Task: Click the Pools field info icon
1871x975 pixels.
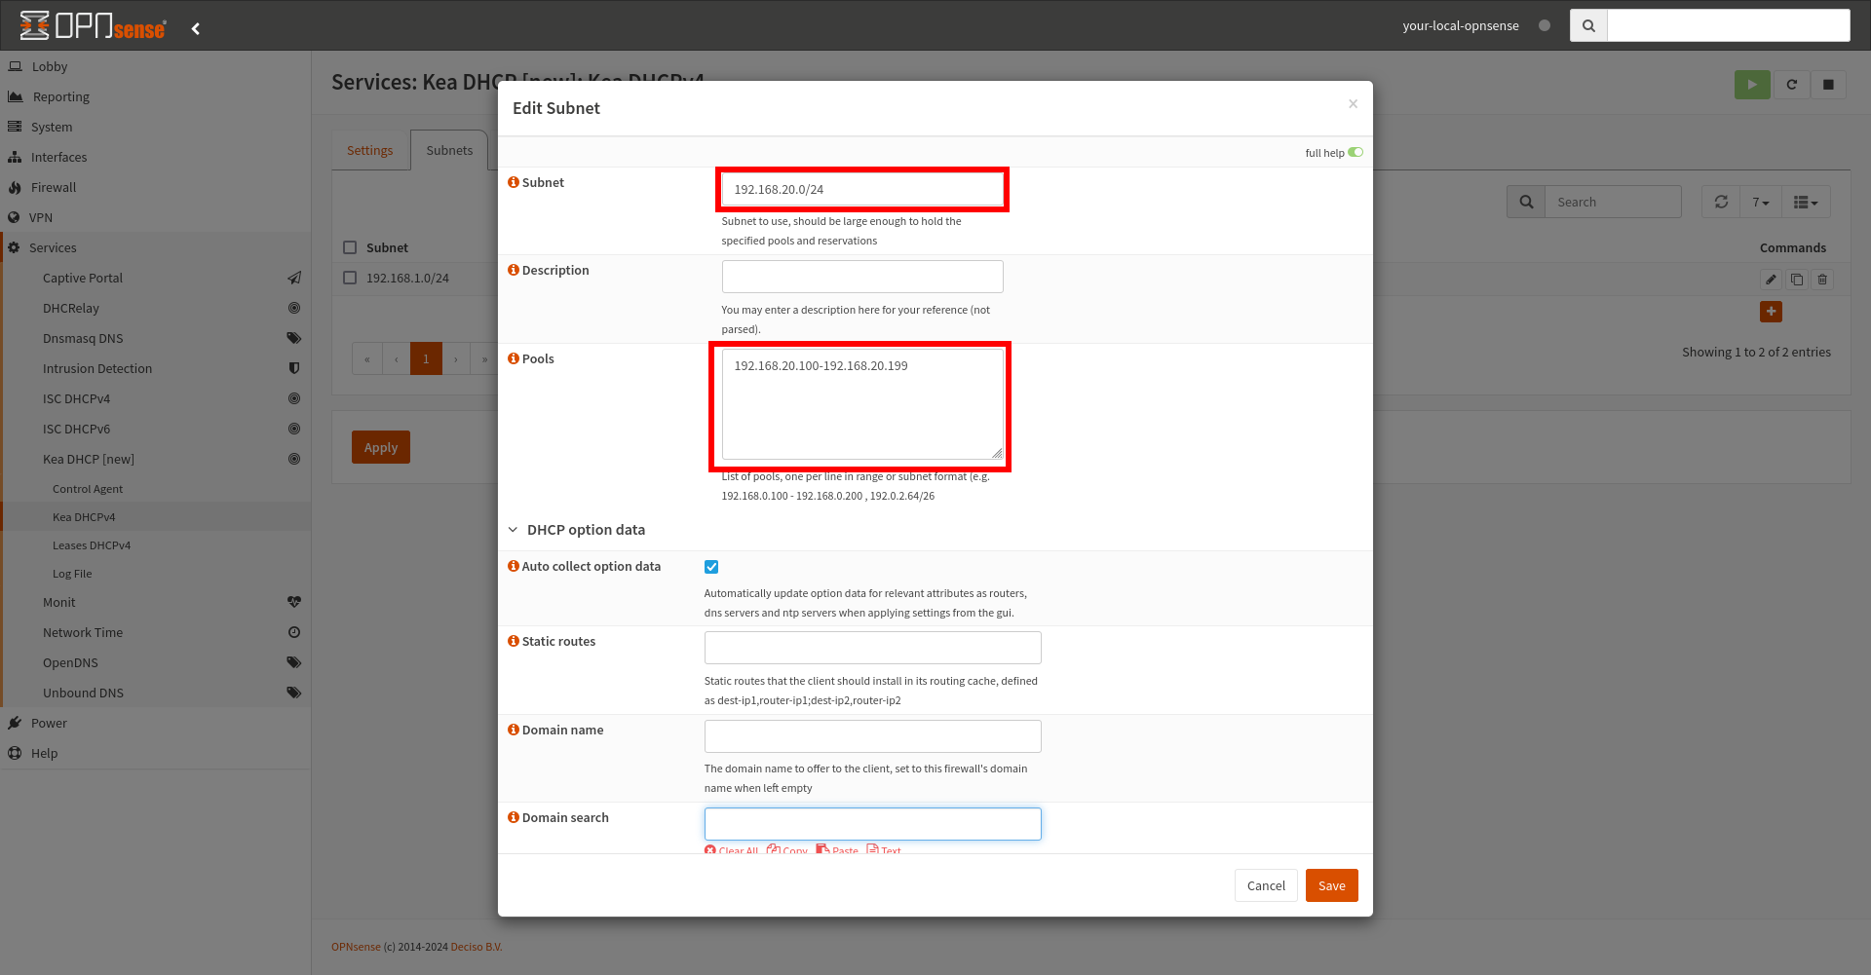Action: pyautogui.click(x=514, y=358)
